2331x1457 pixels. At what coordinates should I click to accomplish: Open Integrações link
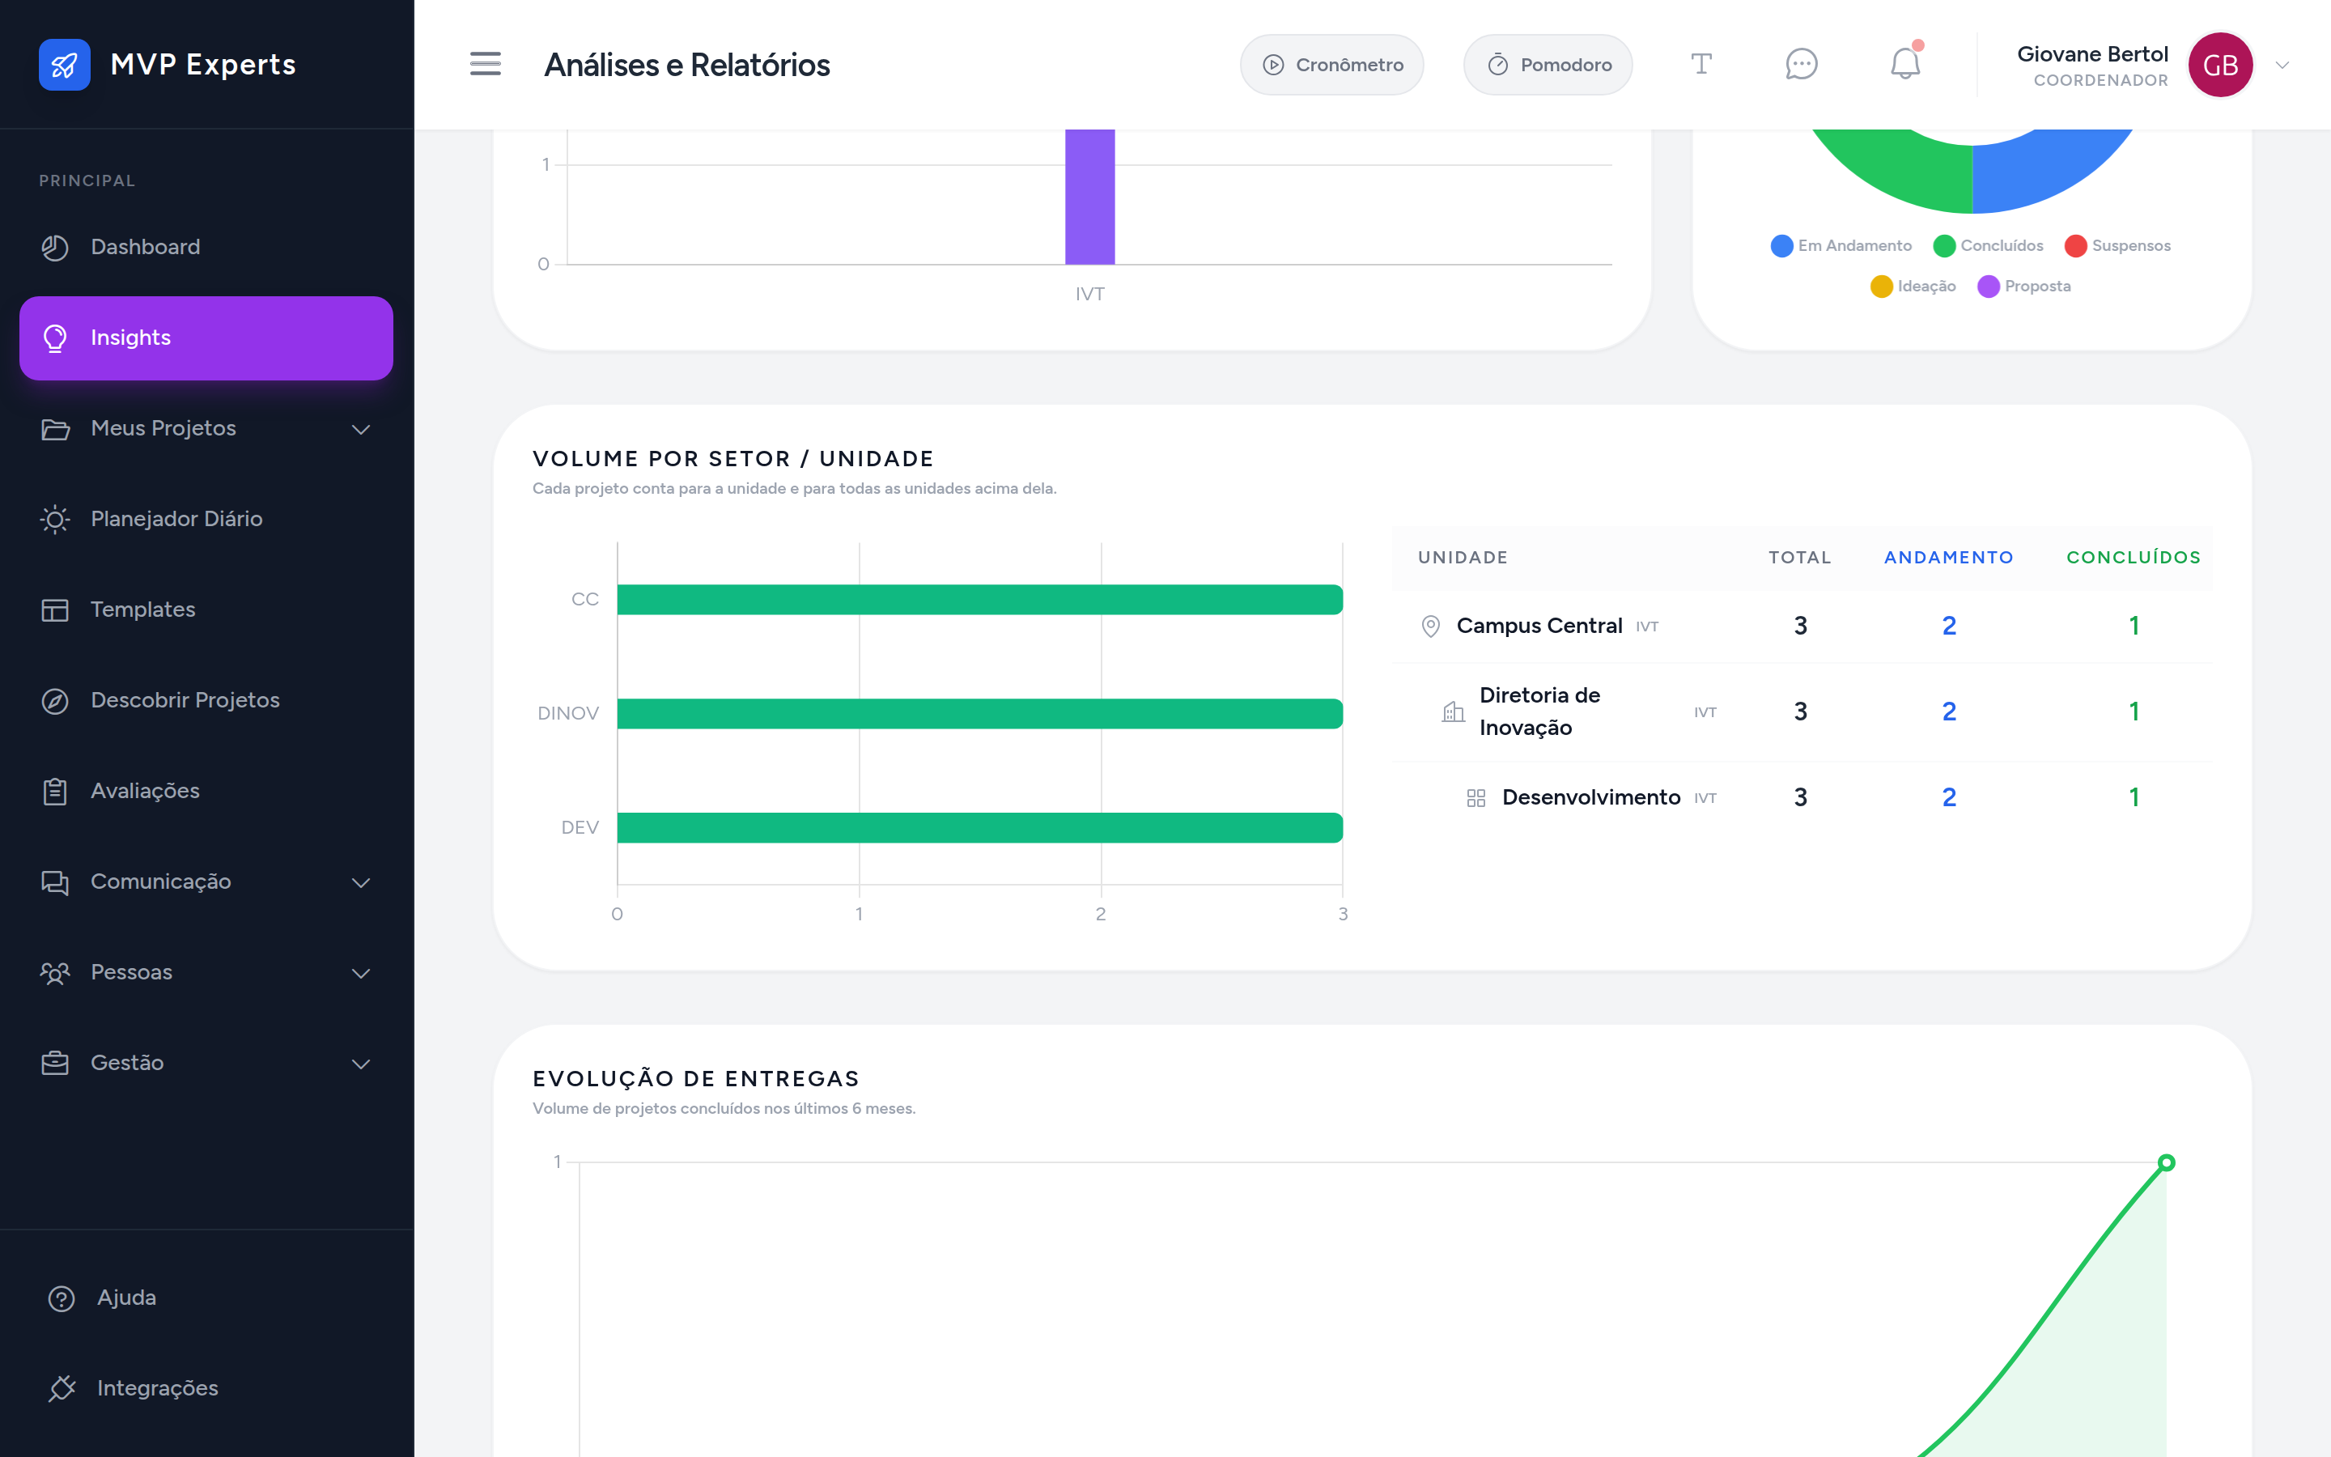click(x=206, y=1388)
